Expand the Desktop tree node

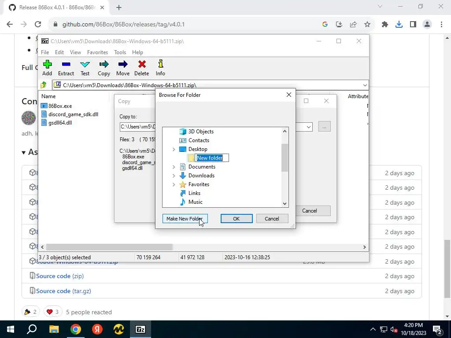pos(174,149)
